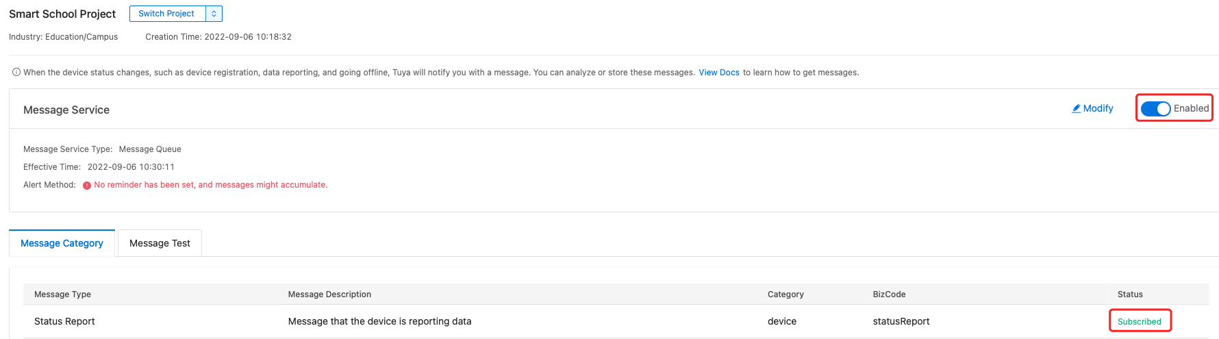Open the Switch Project dropdown arrow
Screen dimensions: 1219x339
pyautogui.click(x=214, y=14)
